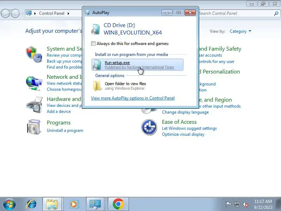
Task: Click the search magnifier icon
Action: point(276,13)
